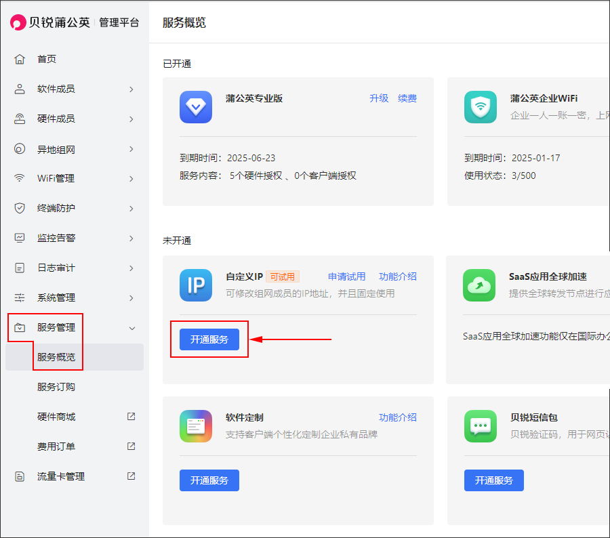Expand the 系统管理 menu chevron
This screenshot has width=610, height=538.
pyautogui.click(x=131, y=298)
